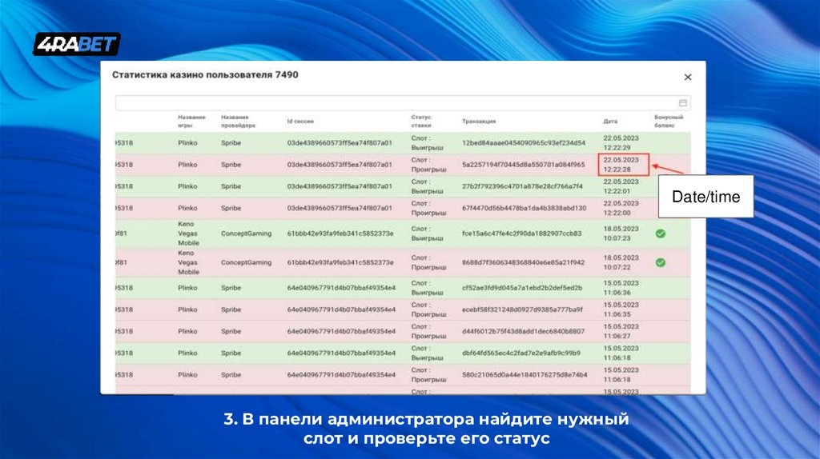Image resolution: width=820 pixels, height=459 pixels.
Task: Click 'Слот : Проигрыш' status at 12:22:00
Action: 429,208
